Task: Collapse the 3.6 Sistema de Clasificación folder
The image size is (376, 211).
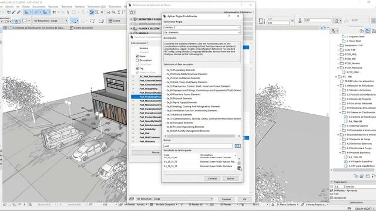Action: (340, 113)
